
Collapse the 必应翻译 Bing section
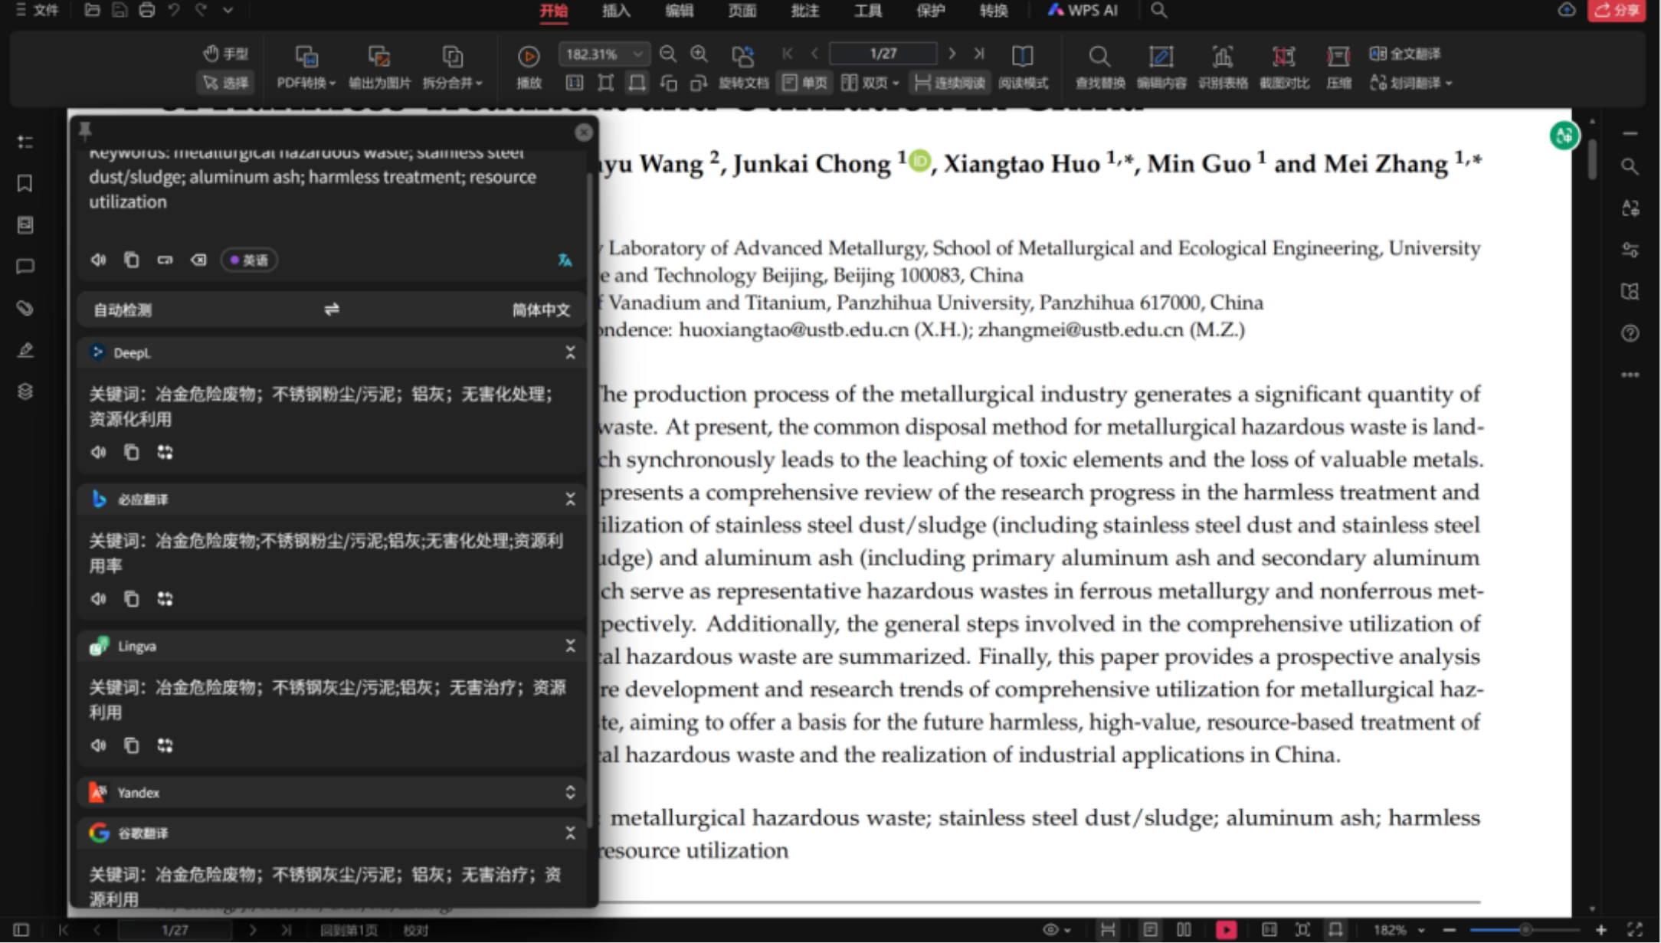tap(570, 499)
